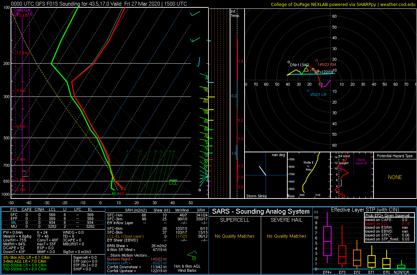Image resolution: width=417 pixels, height=275 pixels.
Task: Click the EF4+ magenta box plot
Action: (x=327, y=241)
